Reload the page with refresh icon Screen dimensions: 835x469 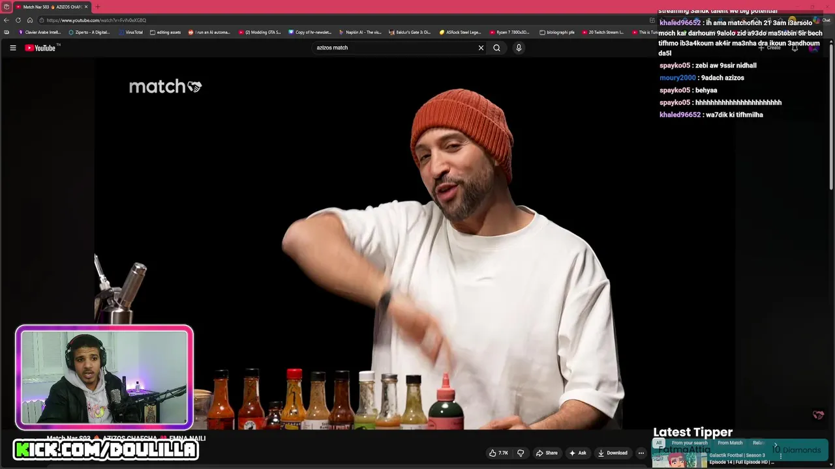coord(18,20)
